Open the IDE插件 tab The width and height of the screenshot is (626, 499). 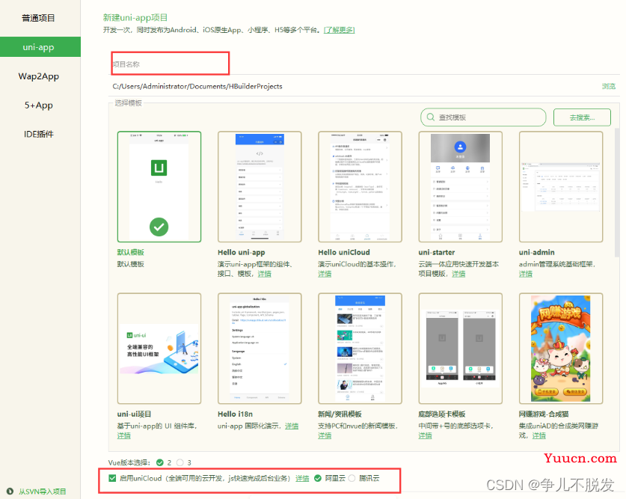[39, 134]
